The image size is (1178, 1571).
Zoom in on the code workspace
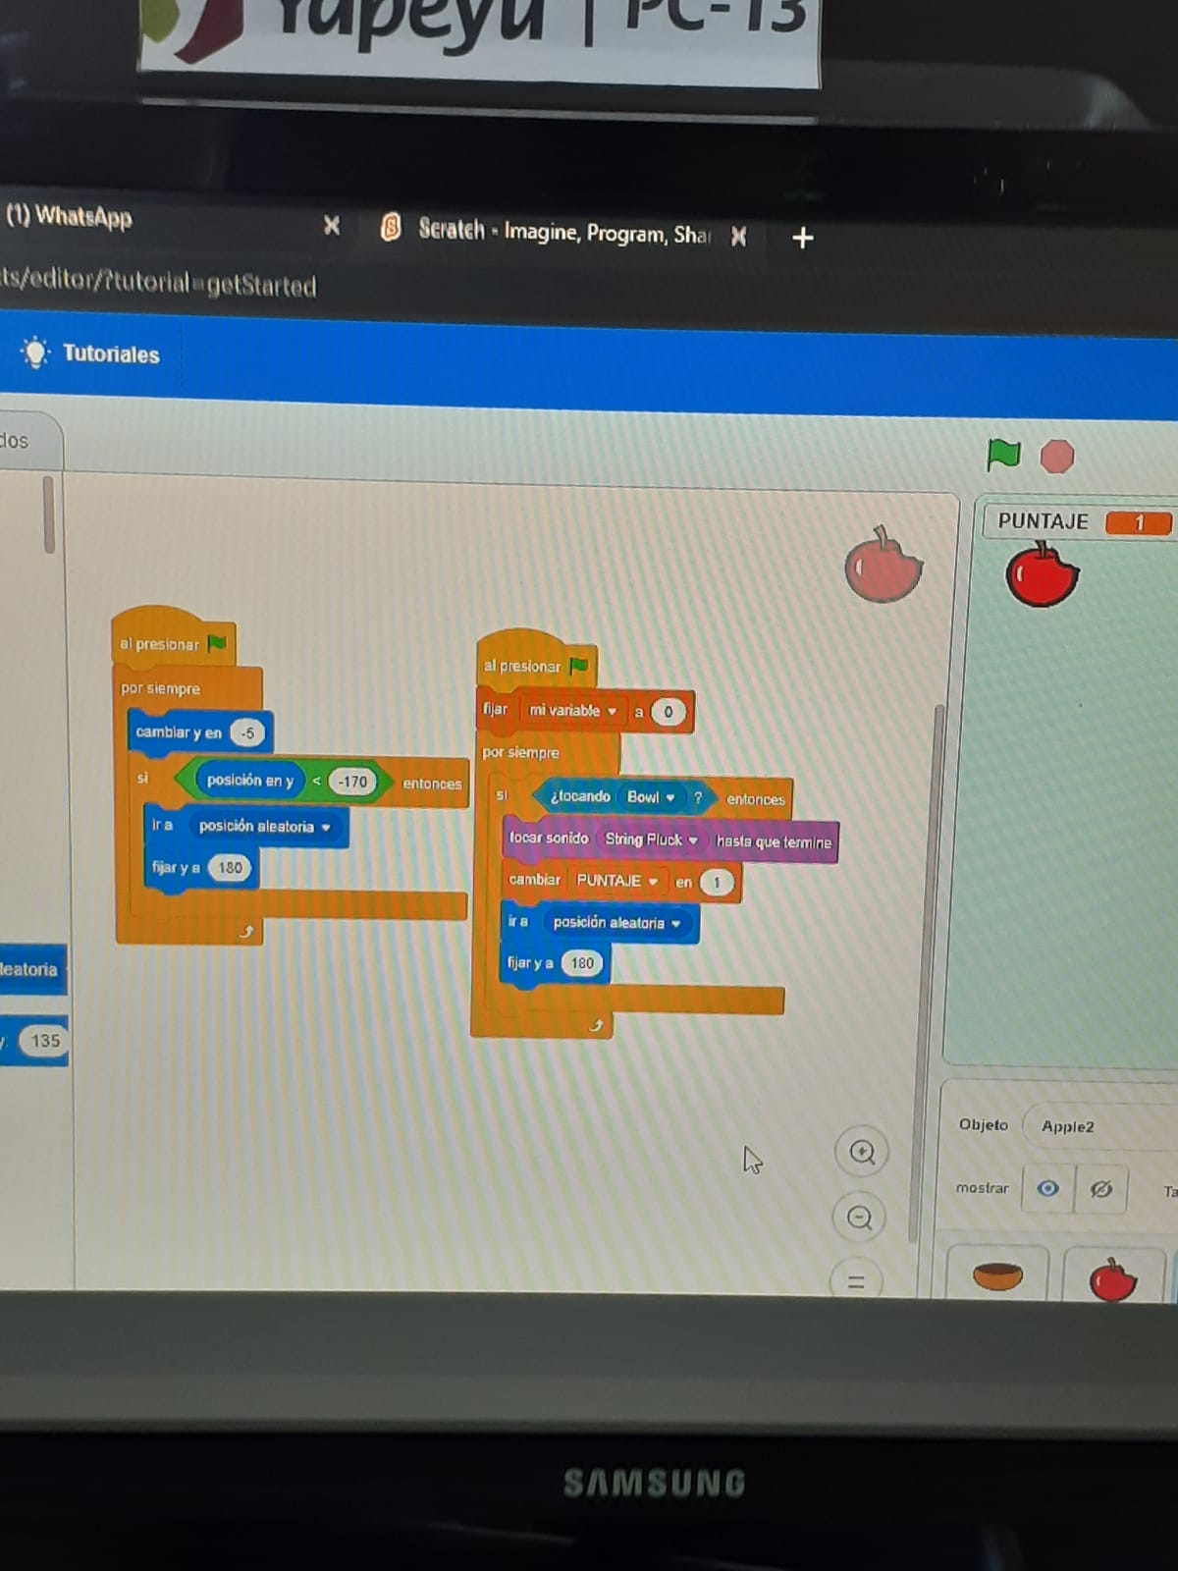pyautogui.click(x=862, y=1152)
